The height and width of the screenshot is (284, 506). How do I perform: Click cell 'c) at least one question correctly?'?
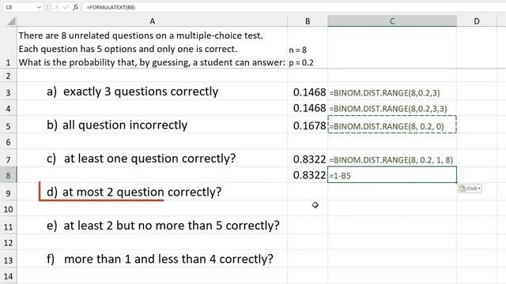[153, 159]
